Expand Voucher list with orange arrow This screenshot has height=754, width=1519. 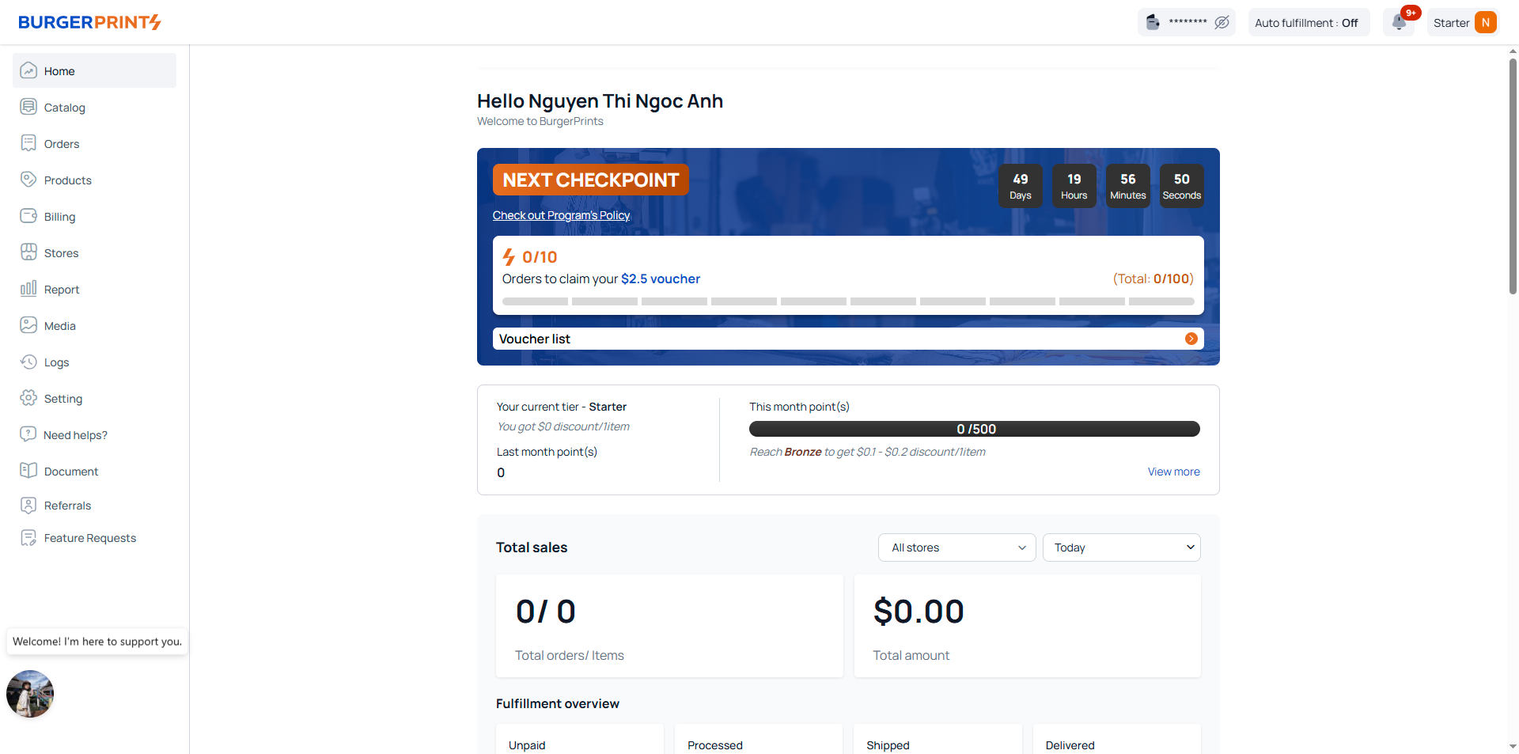click(x=1191, y=339)
